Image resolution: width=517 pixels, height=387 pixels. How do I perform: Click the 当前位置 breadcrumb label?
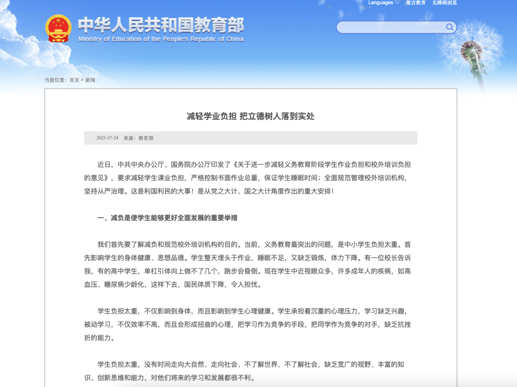tap(55, 80)
